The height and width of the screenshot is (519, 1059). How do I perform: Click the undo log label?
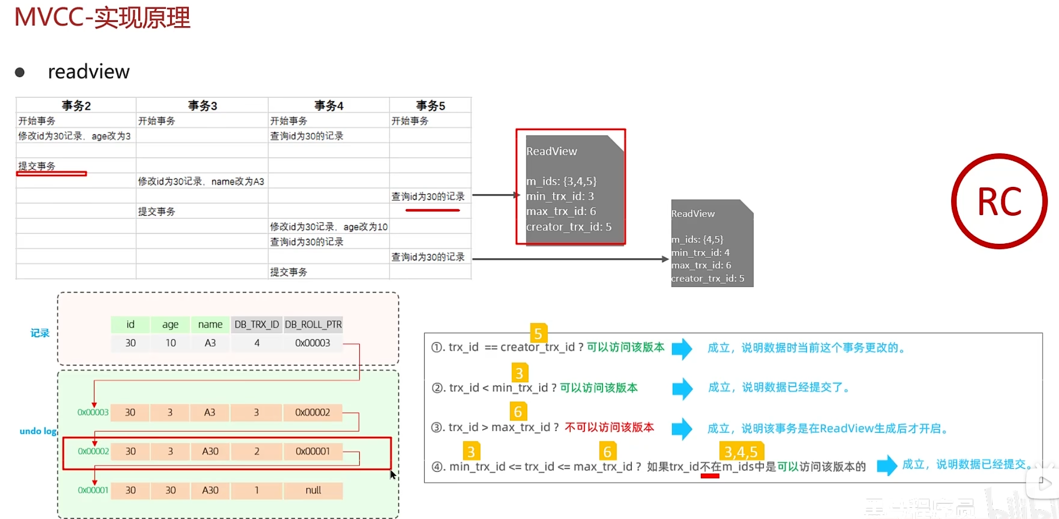click(38, 431)
